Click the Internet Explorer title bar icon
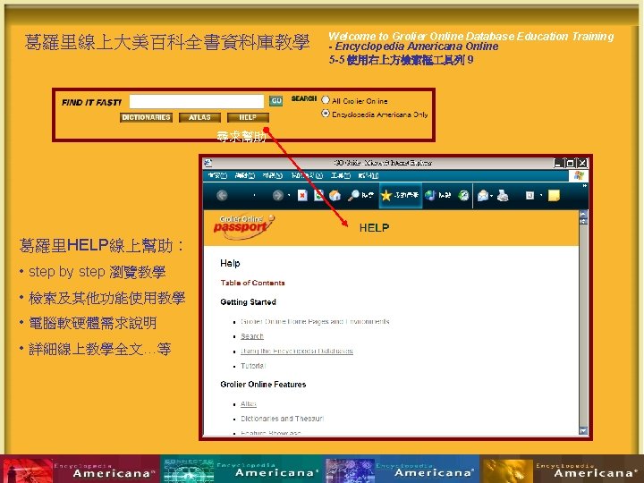 208,163
